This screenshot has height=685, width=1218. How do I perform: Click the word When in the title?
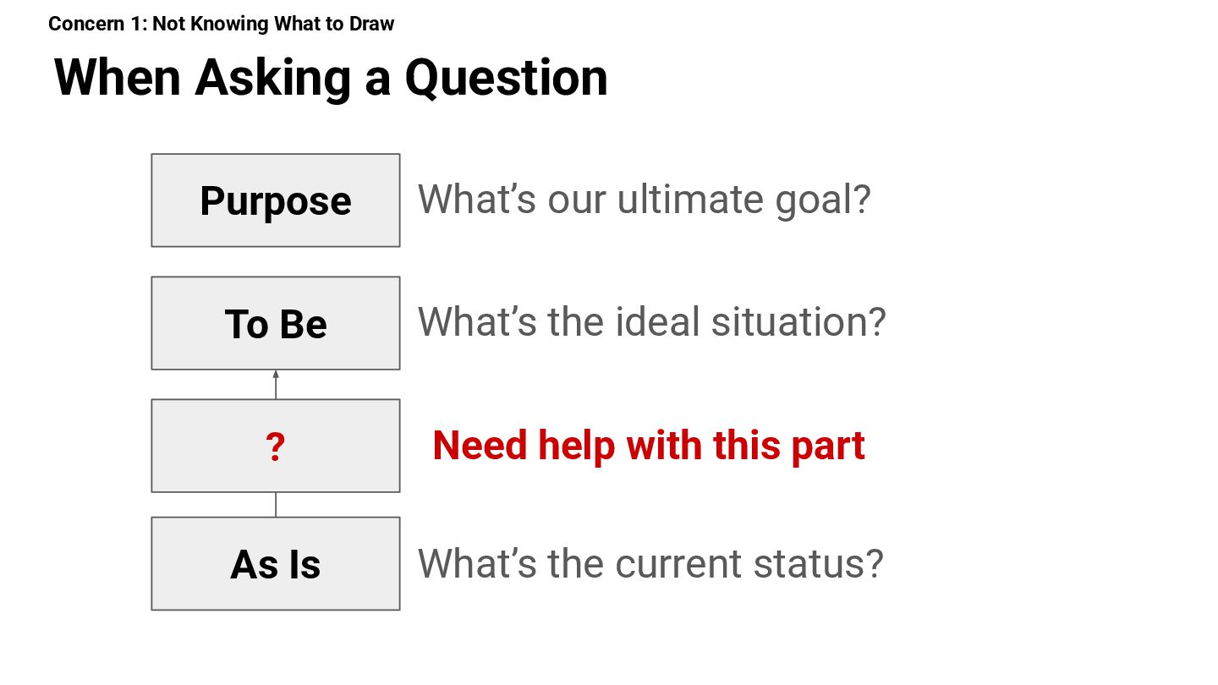pyautogui.click(x=118, y=78)
